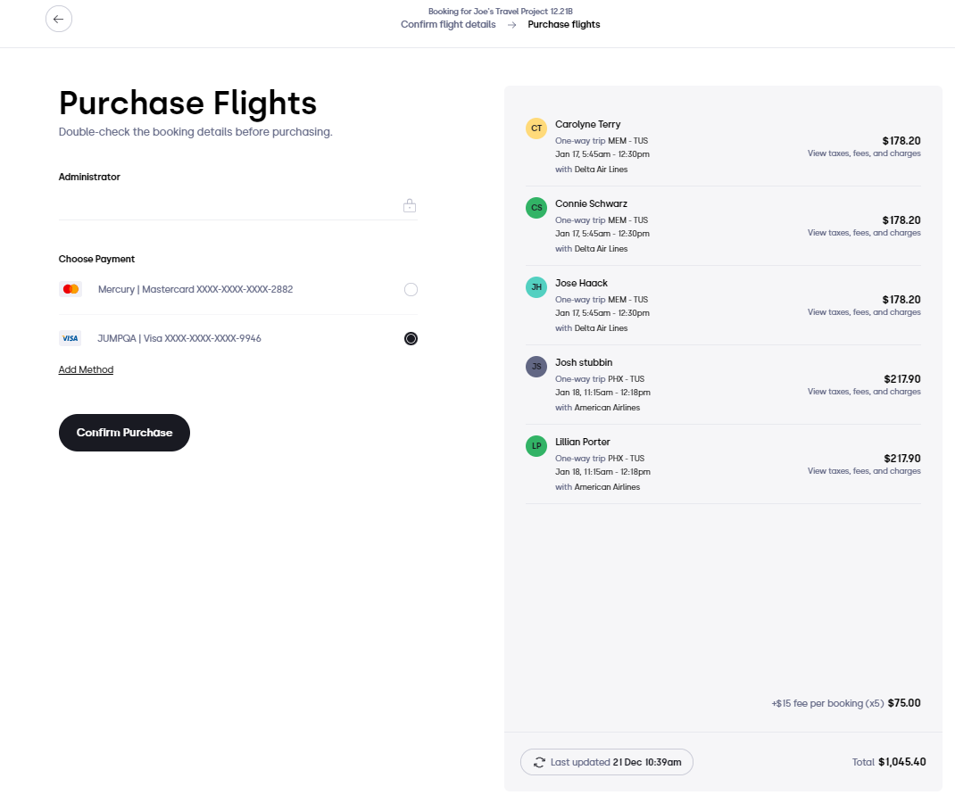Click the Purchase Flights heading
The width and height of the screenshot is (955, 795).
click(x=187, y=103)
